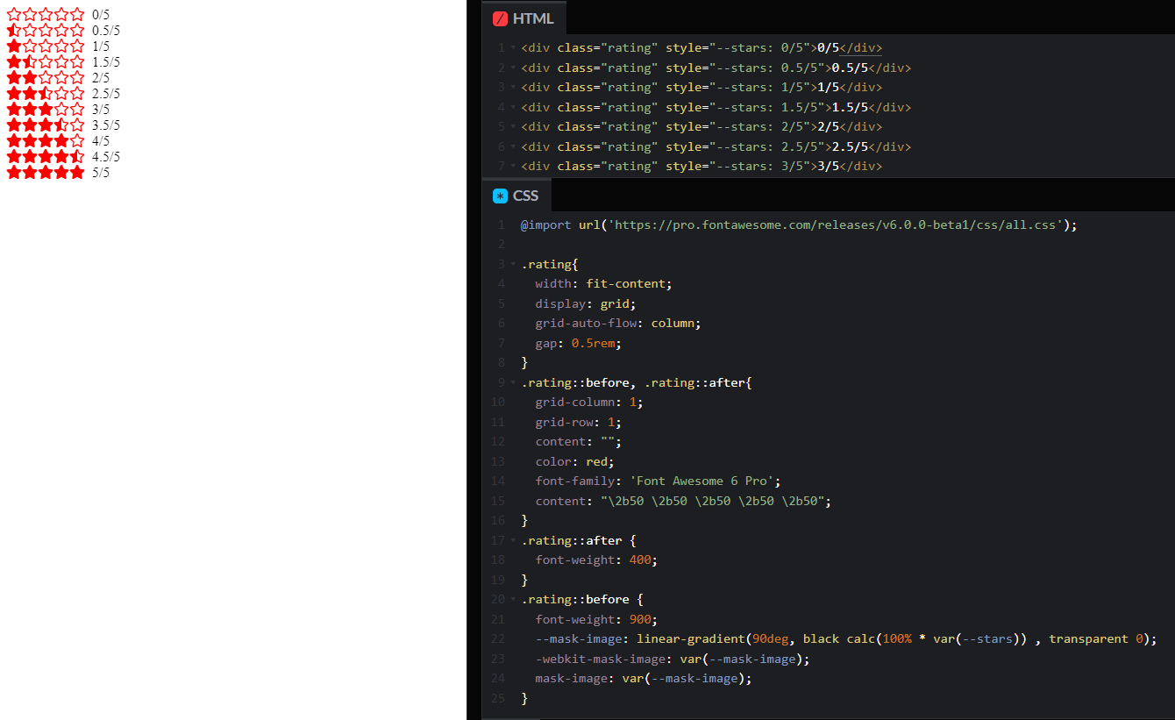Screen dimensions: 1175x720
Task: Select the CSS editor tab
Action: pyautogui.click(x=516, y=196)
